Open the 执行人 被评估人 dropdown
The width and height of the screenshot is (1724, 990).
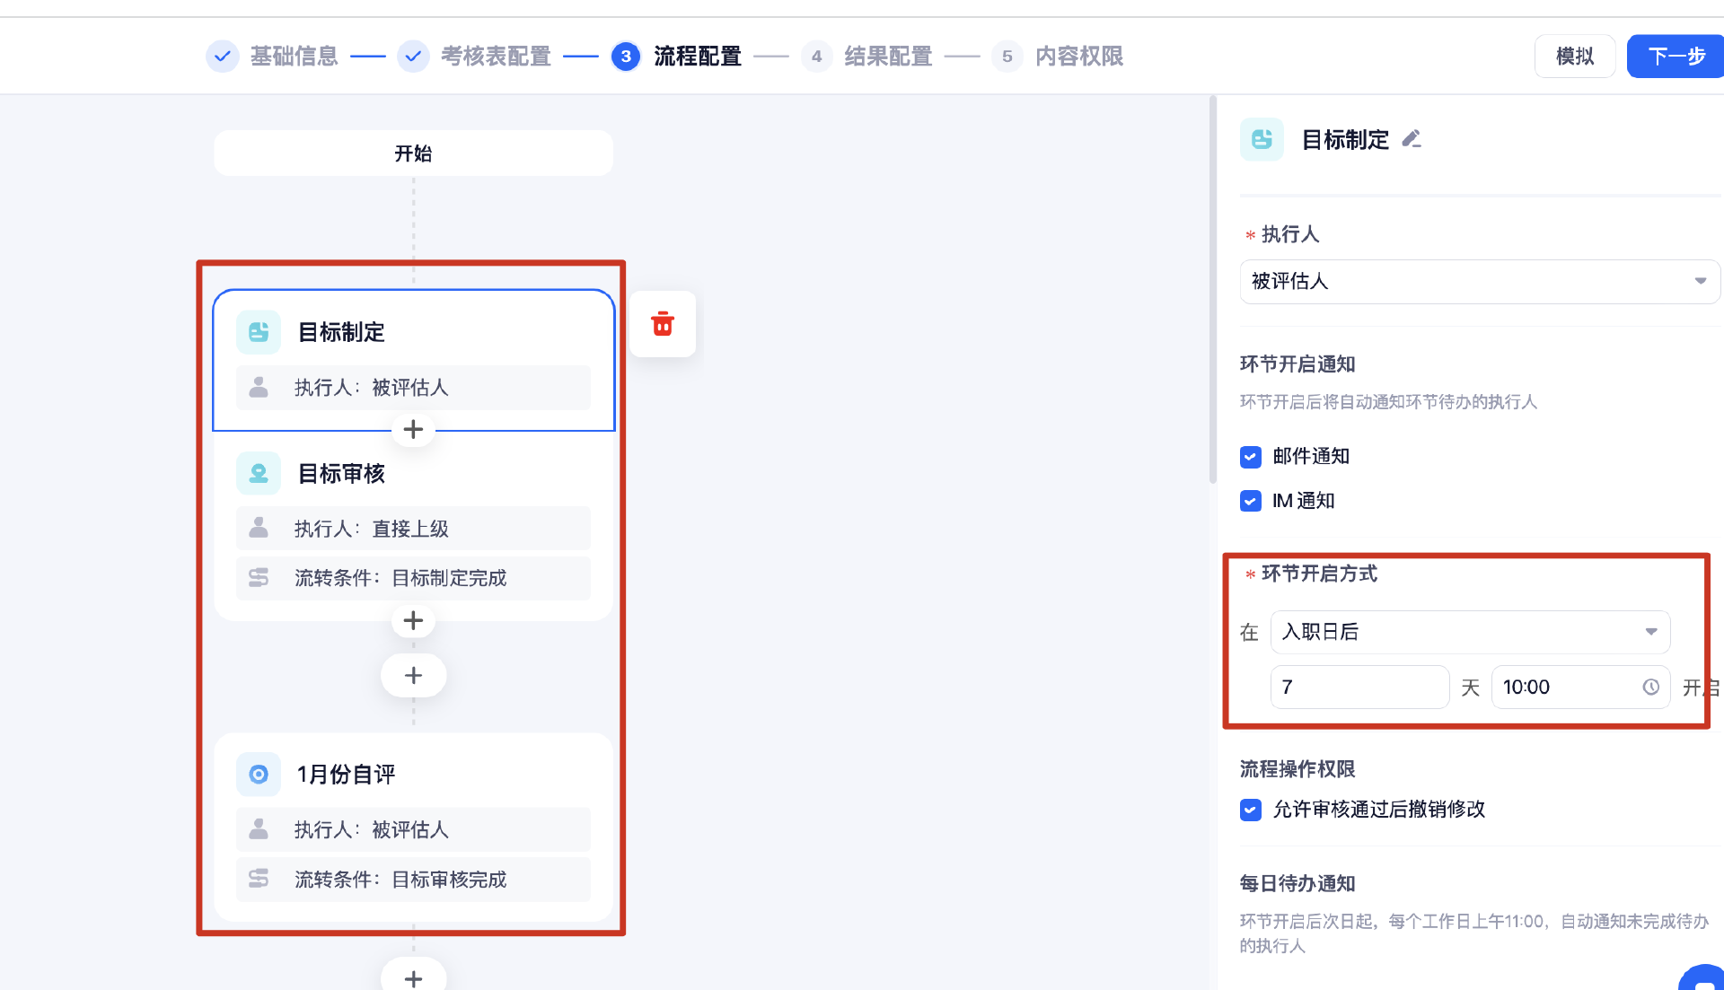point(1479,282)
